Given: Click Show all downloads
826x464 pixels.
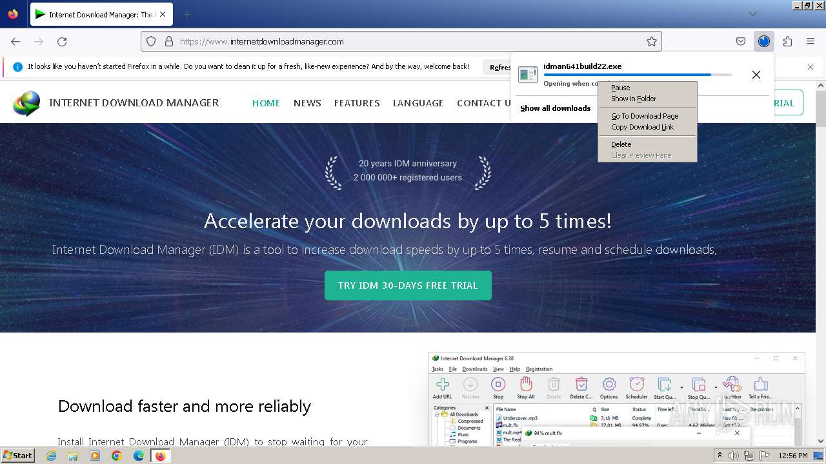Looking at the screenshot, I should 556,108.
